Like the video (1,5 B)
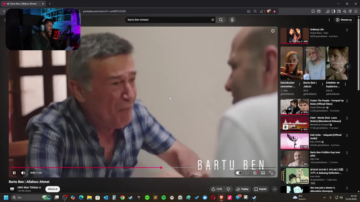This screenshot has height=202, width=360. pos(217,189)
